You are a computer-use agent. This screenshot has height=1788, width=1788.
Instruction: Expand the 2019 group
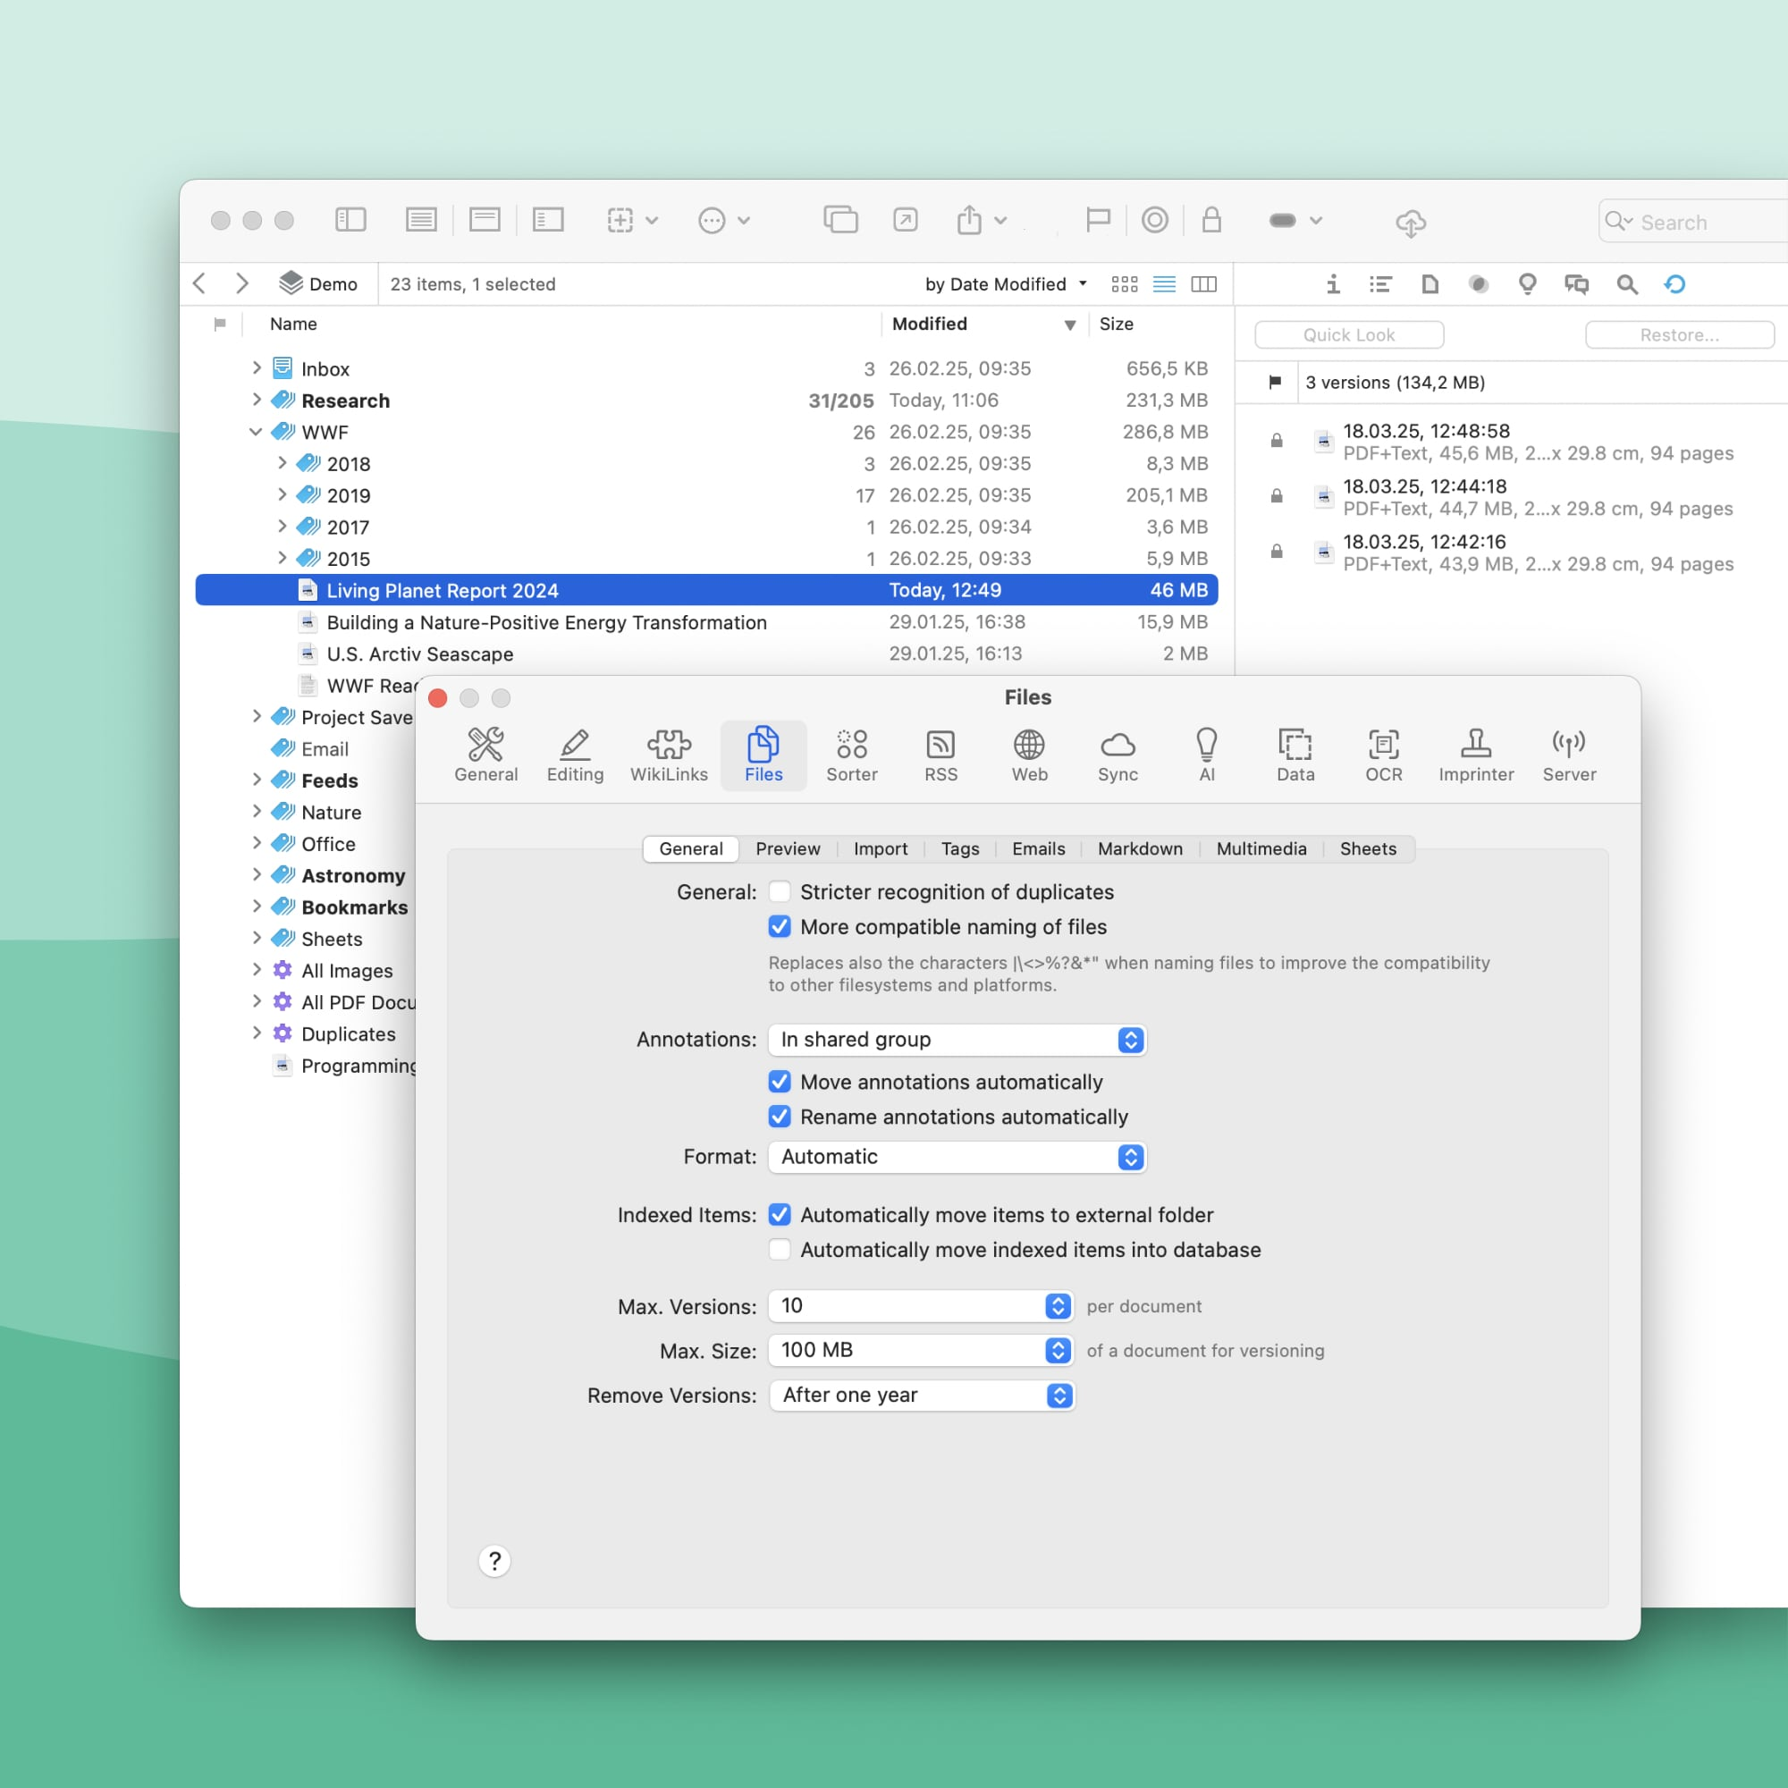click(283, 494)
